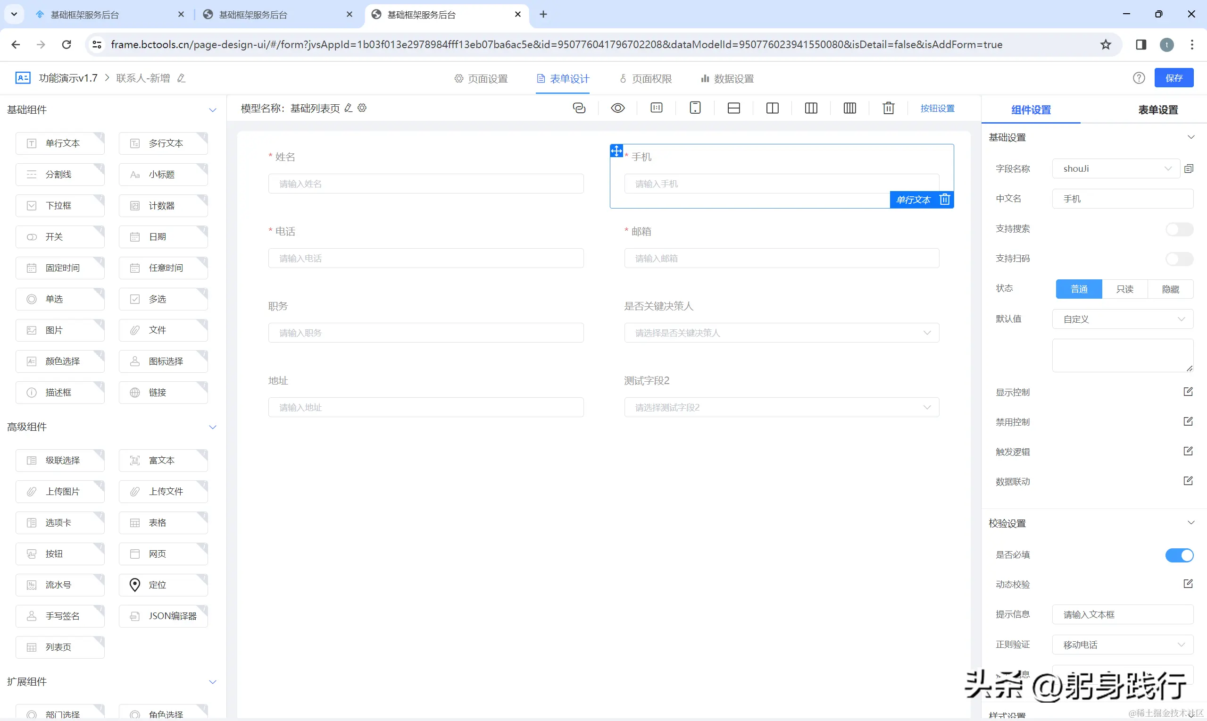Image resolution: width=1207 pixels, height=721 pixels.
Task: Click the 请输入姓名 input field
Action: 426,184
